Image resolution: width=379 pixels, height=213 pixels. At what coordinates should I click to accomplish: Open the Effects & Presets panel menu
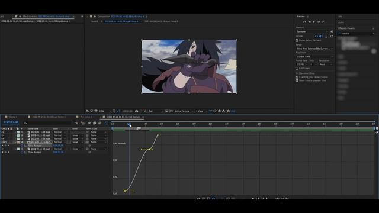point(374,28)
